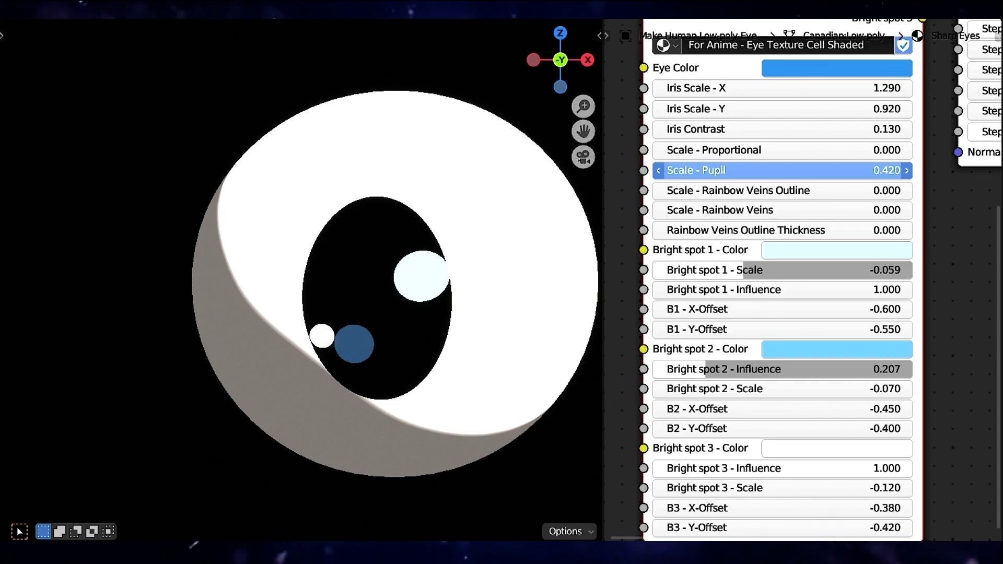Click the Bright spot 2 - Influence slider
Viewport: 1003px width, 564px height.
(x=783, y=369)
